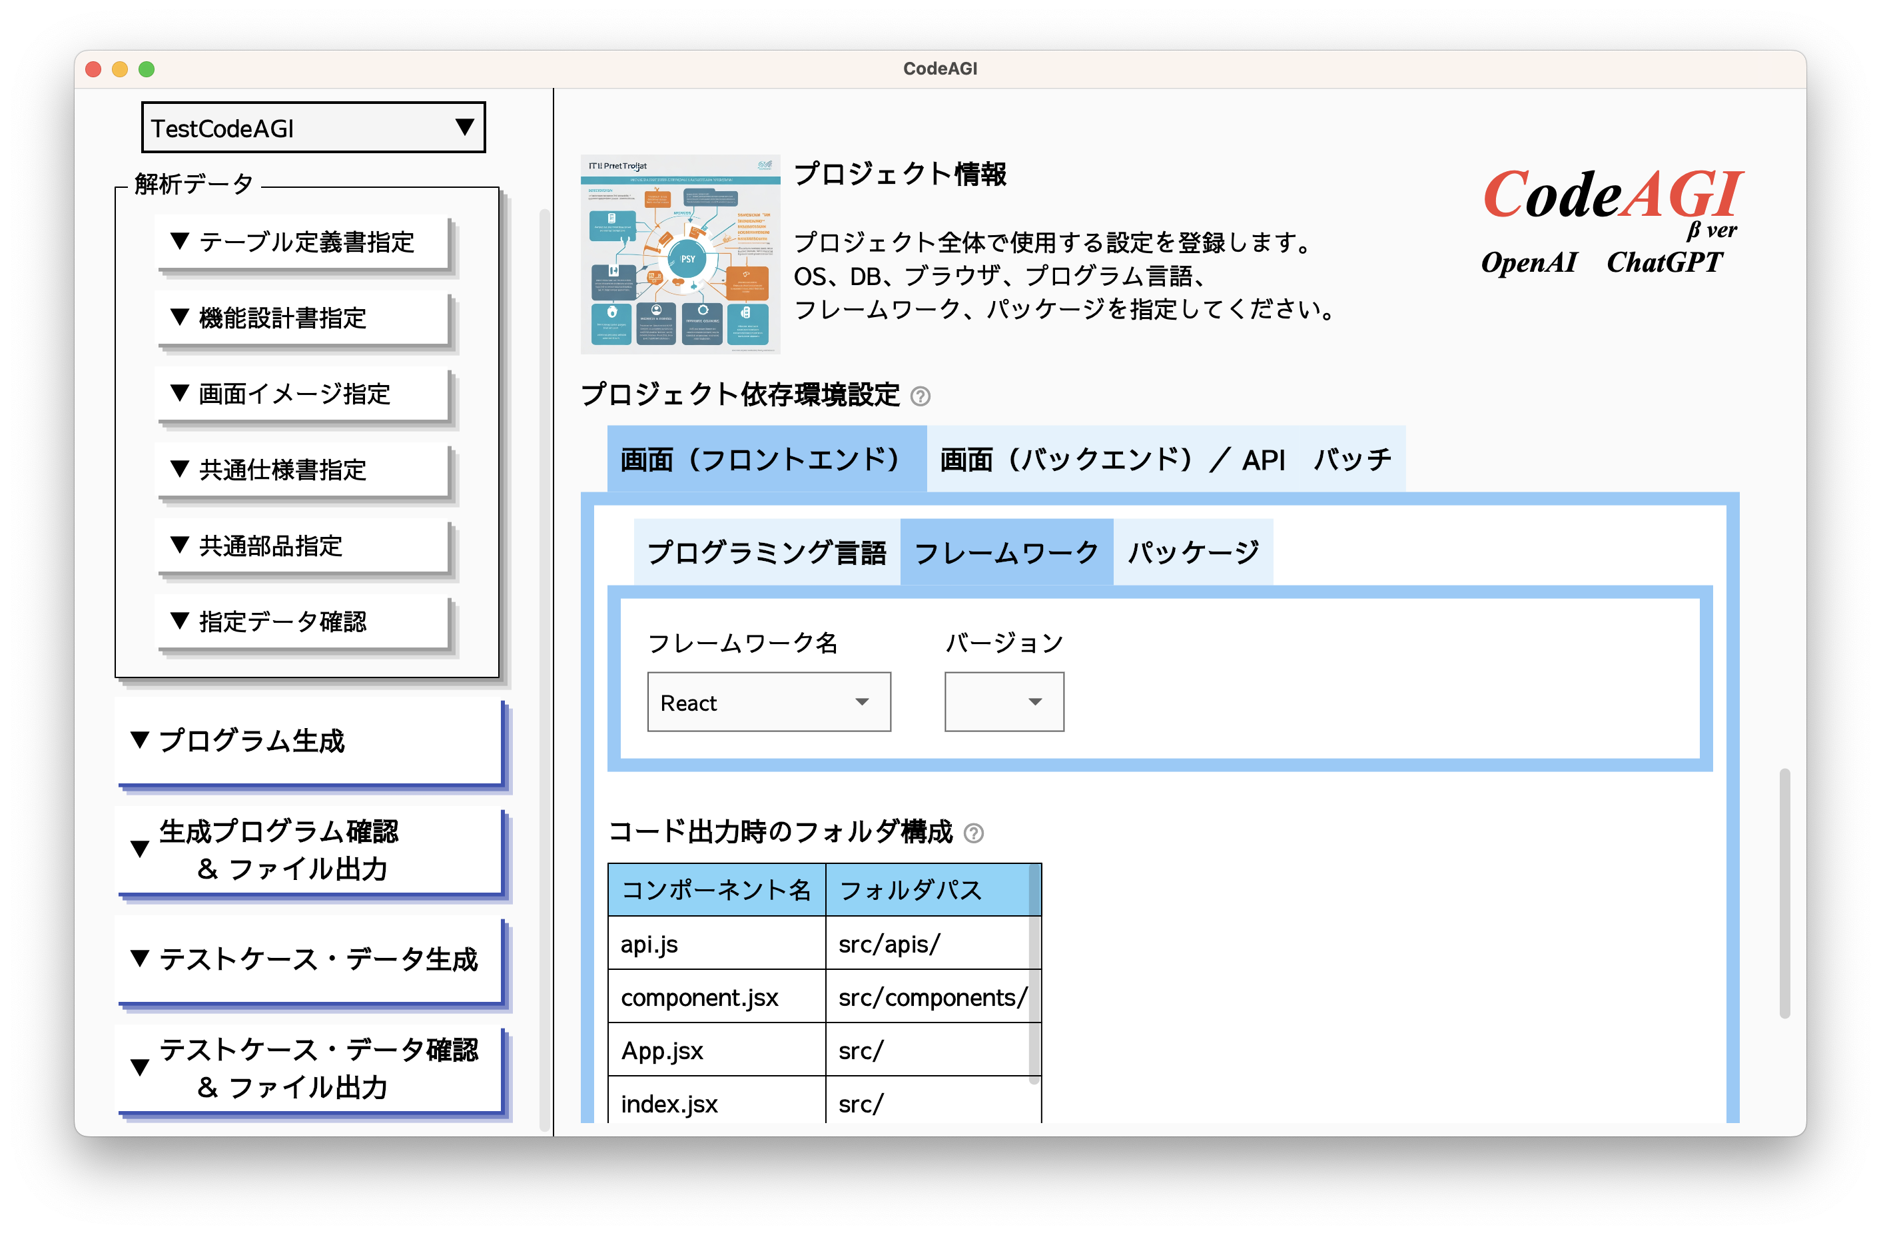Switch to the プログラミング言語 tab
This screenshot has height=1235, width=1881.
[767, 552]
